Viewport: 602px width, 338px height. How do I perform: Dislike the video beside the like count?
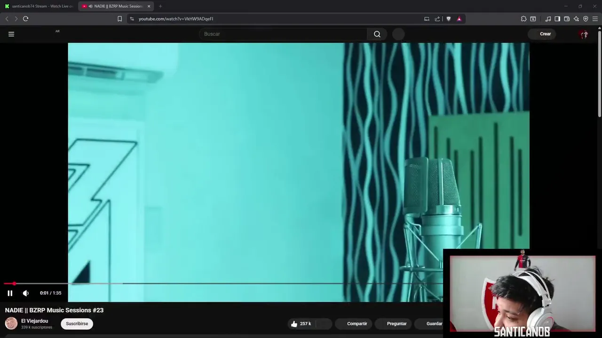tap(324, 323)
